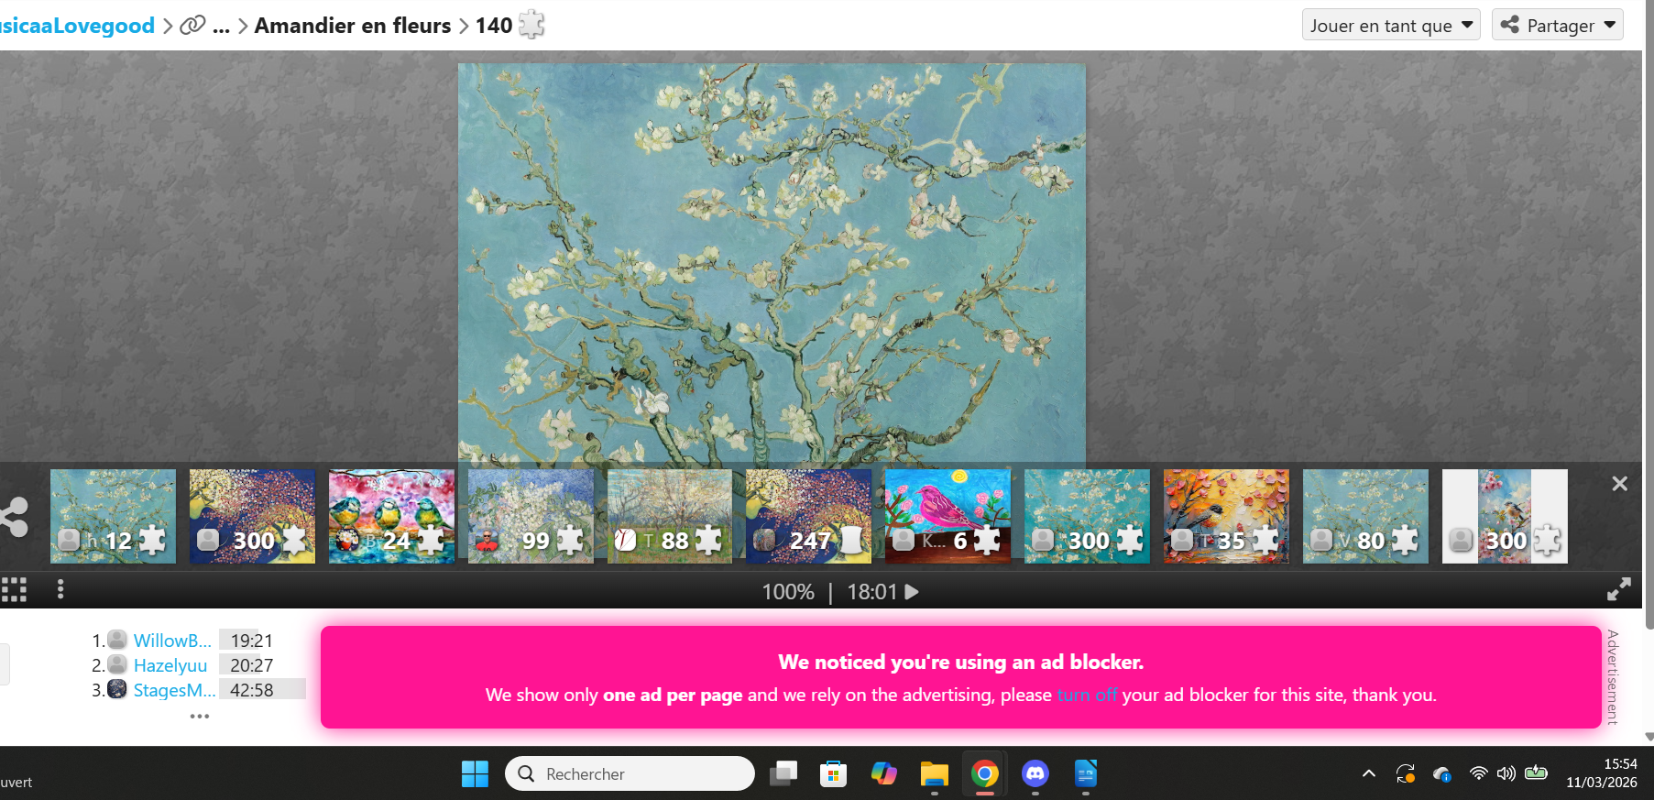Open Discord from the taskbar
Image resolution: width=1654 pixels, height=800 pixels.
[x=1035, y=774]
